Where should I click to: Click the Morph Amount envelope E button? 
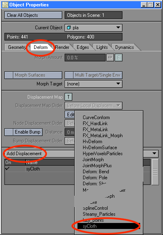pyautogui.click(x=118, y=58)
